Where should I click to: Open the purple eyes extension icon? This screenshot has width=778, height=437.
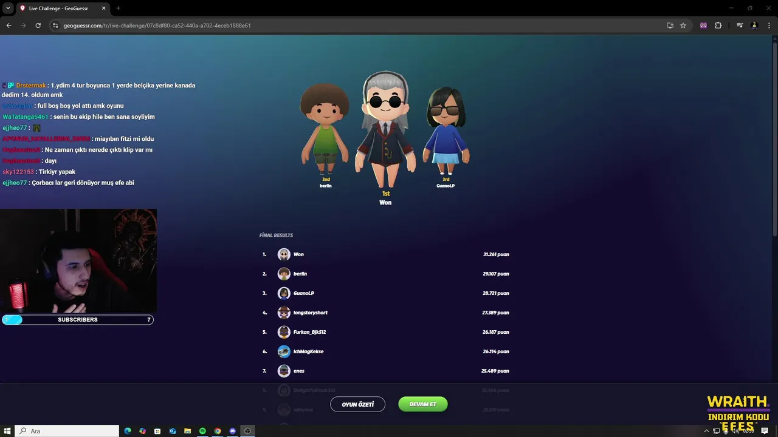(703, 25)
